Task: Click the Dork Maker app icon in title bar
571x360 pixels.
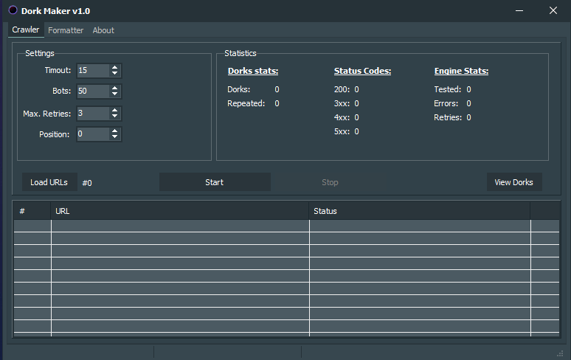Action: click(13, 10)
